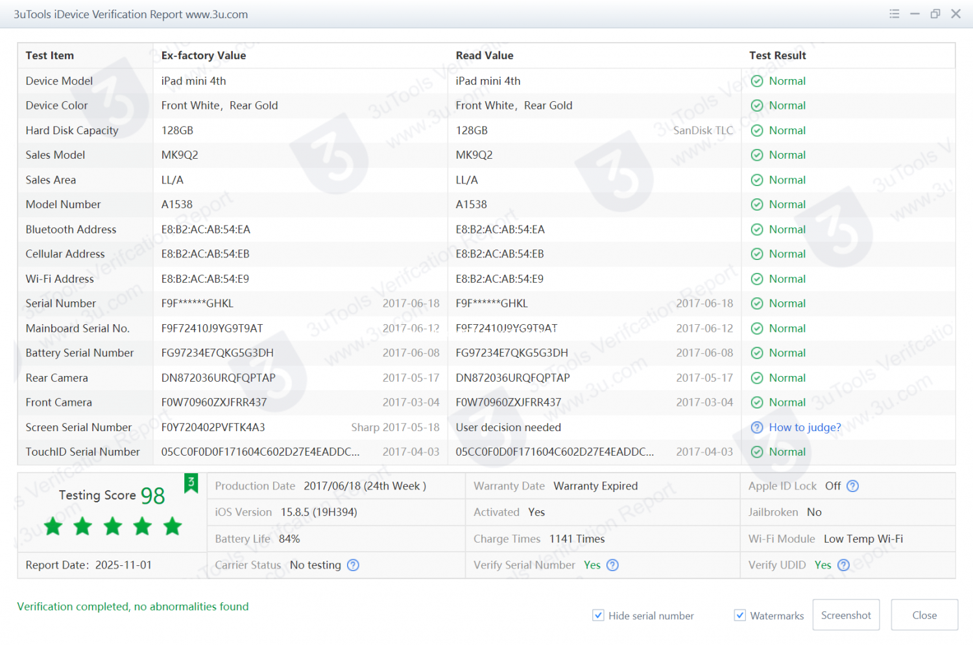Click the question icon in Screen Serial Number row

tap(756, 428)
